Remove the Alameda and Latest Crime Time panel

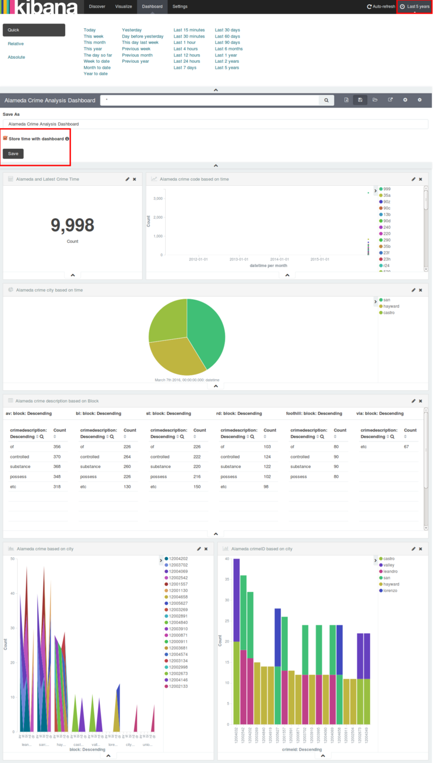click(135, 179)
